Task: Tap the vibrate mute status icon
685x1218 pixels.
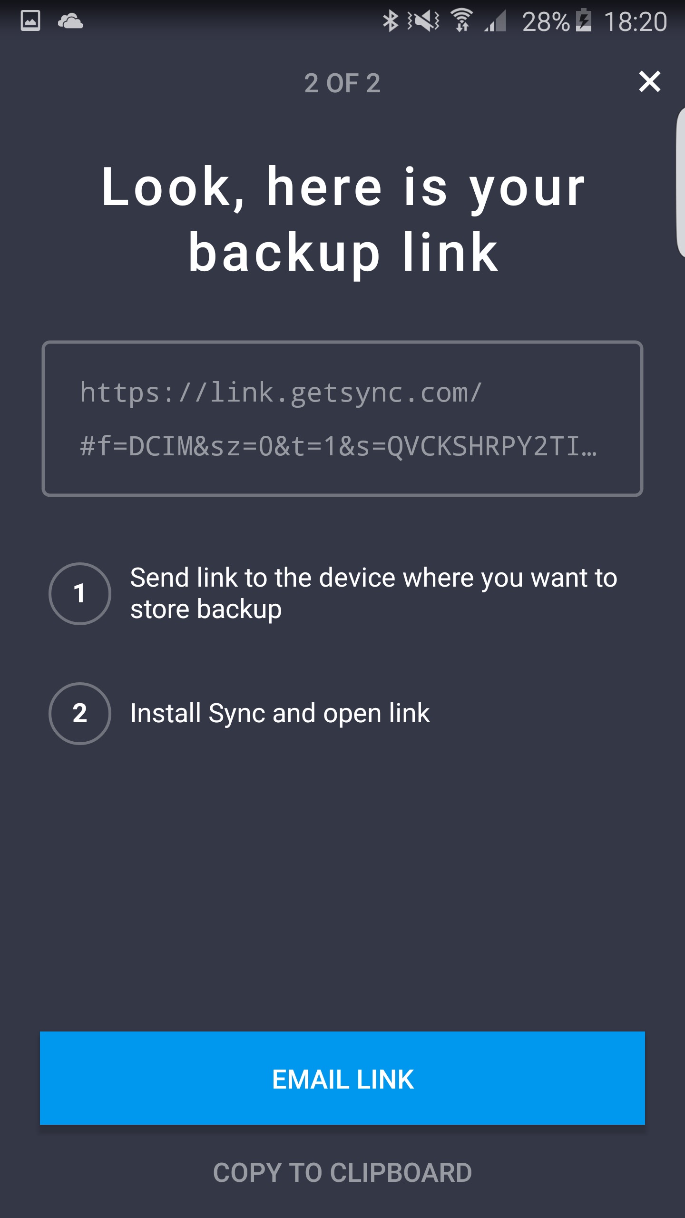Action: (x=423, y=21)
